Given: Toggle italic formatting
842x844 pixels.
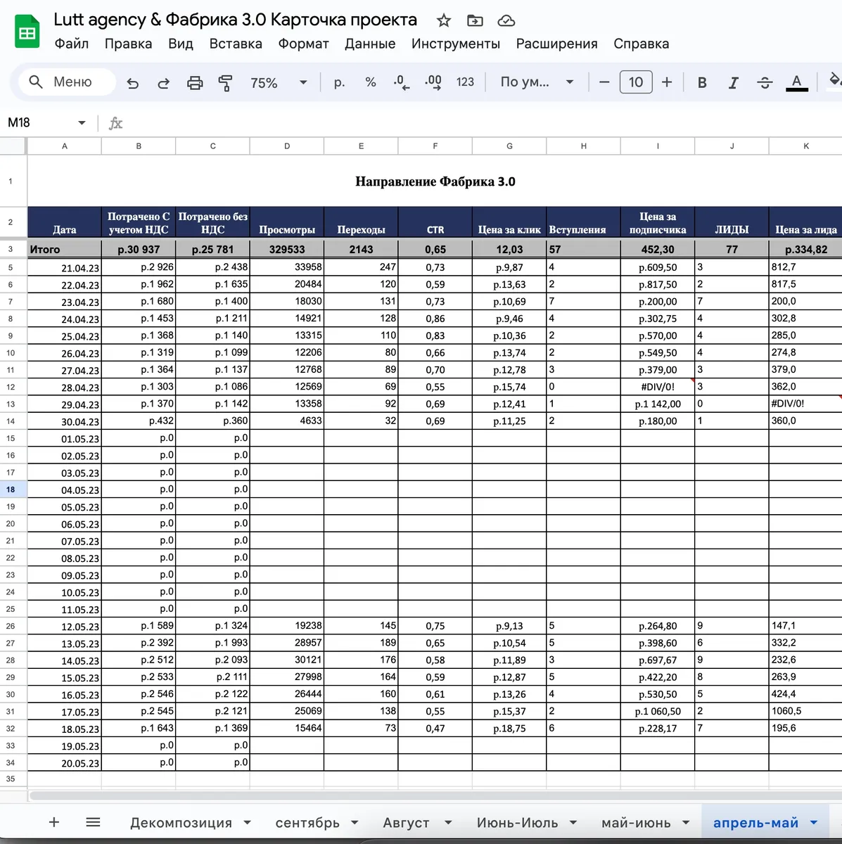Looking at the screenshot, I should coord(733,82).
